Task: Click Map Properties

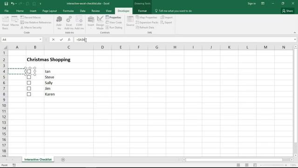Action: 147,17
